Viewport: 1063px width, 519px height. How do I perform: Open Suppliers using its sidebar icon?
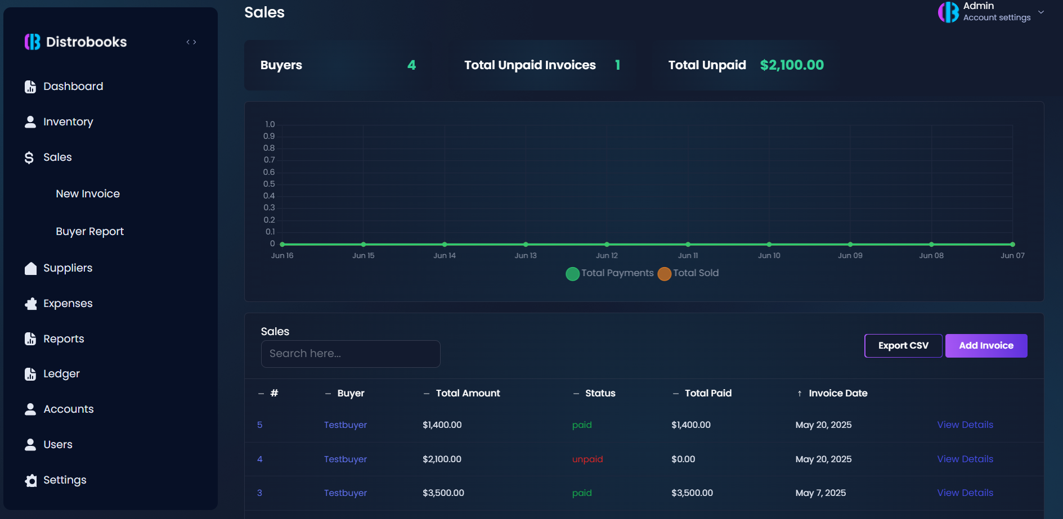(30, 268)
